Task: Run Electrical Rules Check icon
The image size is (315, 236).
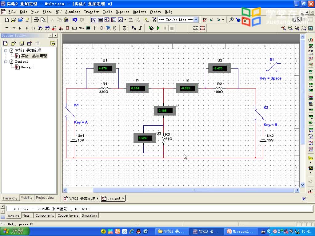Action: click(x=205, y=20)
